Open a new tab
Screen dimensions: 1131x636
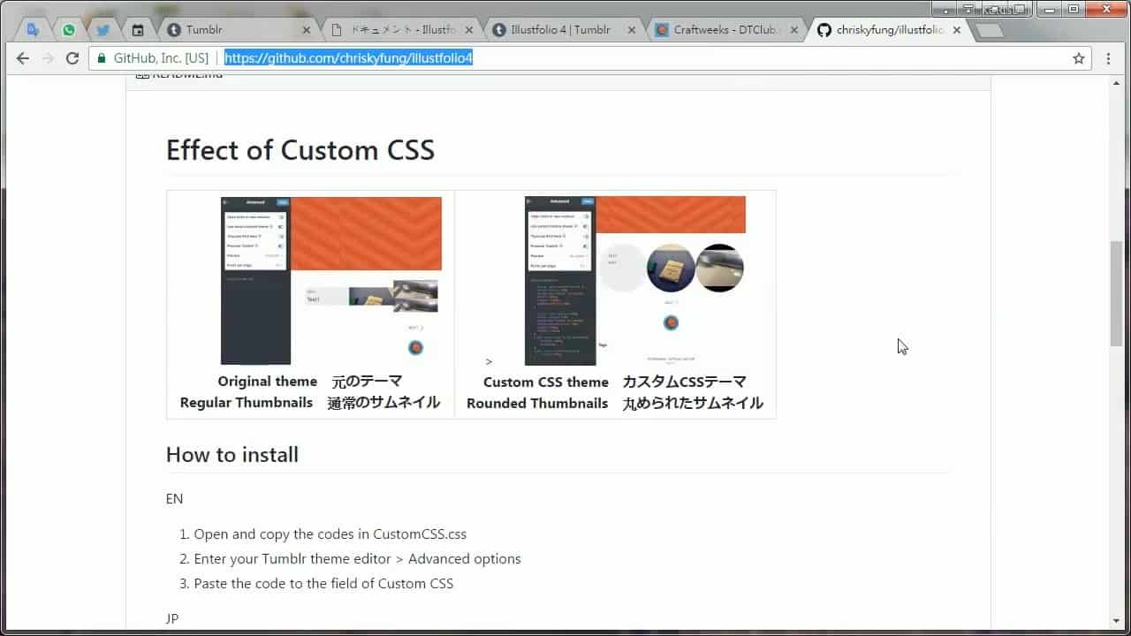989,31
